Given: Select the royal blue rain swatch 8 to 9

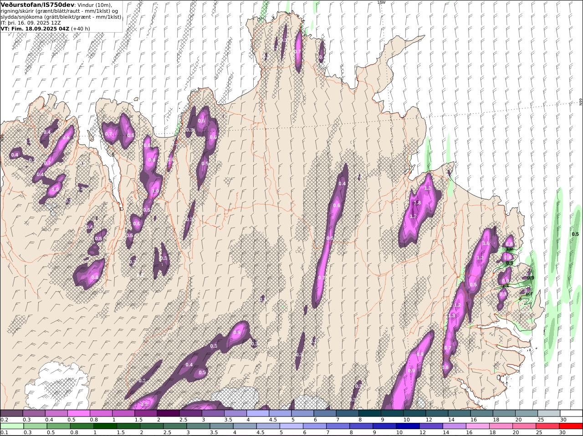Looking at the screenshot, I should pyautogui.click(x=361, y=426).
